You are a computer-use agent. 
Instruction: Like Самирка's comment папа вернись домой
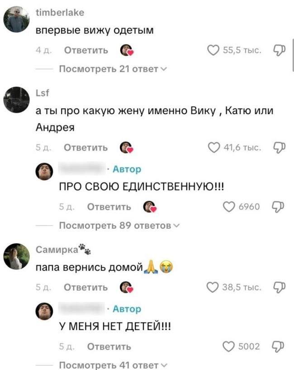point(213,288)
